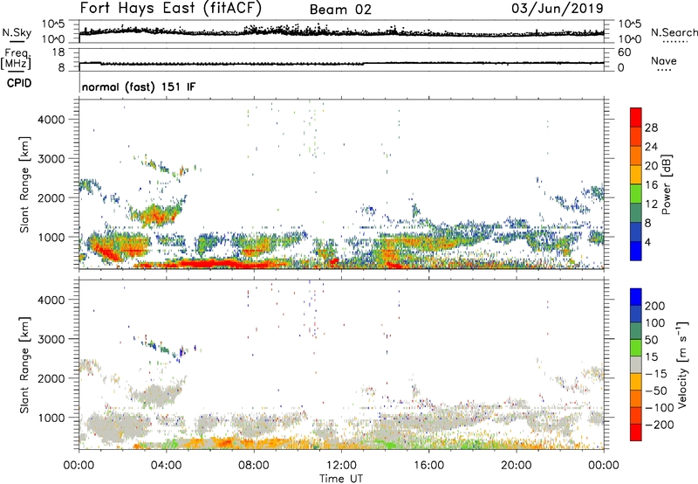Pick the top red segment of the power colorbar
Viewport: 698px width, 484px height.
tap(636, 118)
